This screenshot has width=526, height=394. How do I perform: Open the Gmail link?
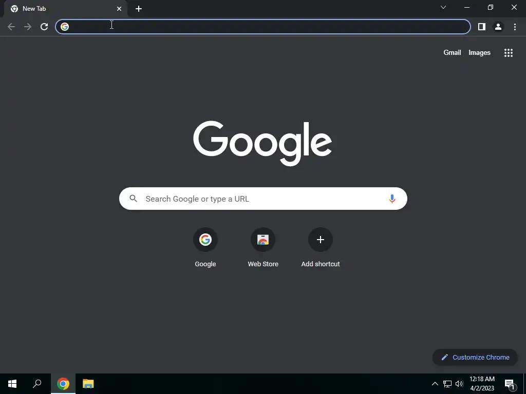(x=452, y=53)
